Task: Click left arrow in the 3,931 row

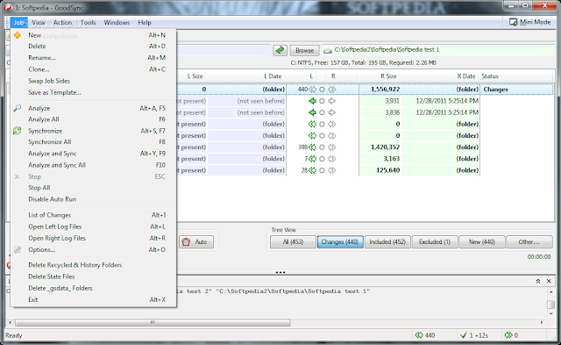Action: (x=312, y=101)
